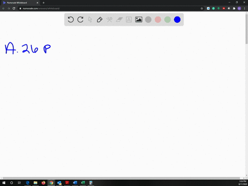This screenshot has height=186, width=248.
Task: Open Firefox from the taskbar
Action: tap(43, 183)
